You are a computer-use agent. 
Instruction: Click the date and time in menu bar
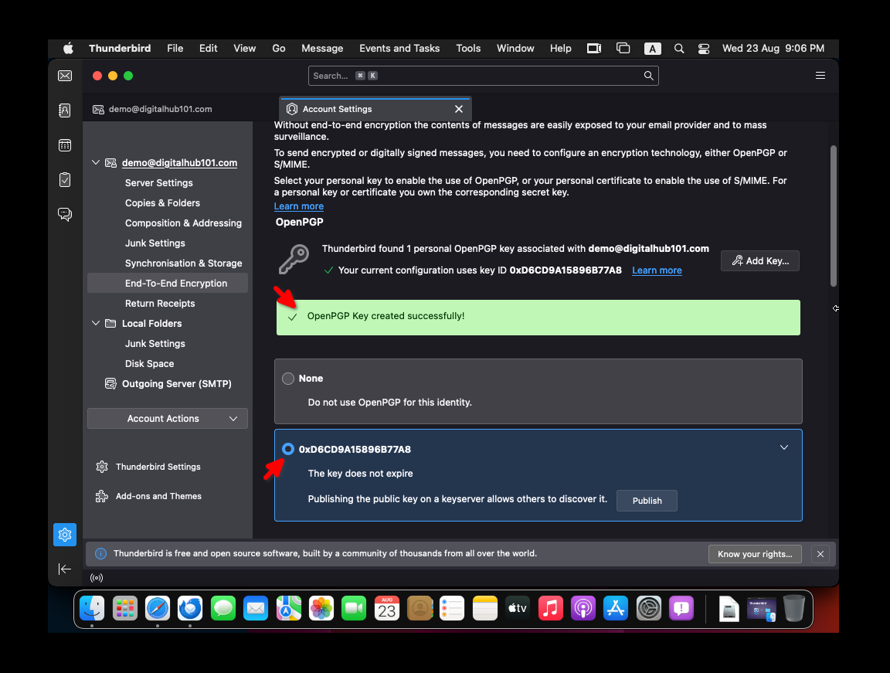(773, 48)
